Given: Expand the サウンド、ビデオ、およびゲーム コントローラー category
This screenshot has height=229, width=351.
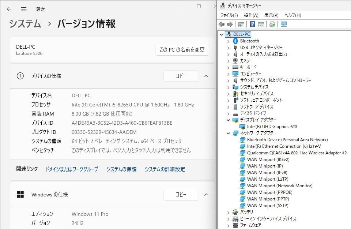Looking at the screenshot, I should pos(228,81).
